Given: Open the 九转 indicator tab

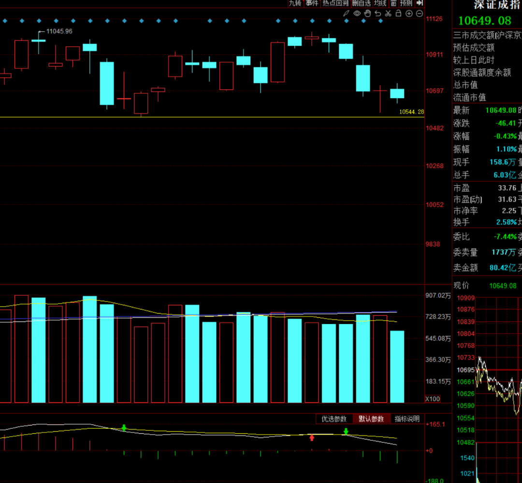Looking at the screenshot, I should click(x=295, y=3).
